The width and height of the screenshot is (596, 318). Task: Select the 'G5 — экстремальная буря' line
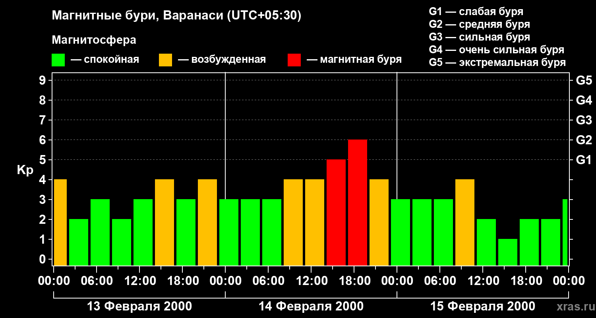497,62
